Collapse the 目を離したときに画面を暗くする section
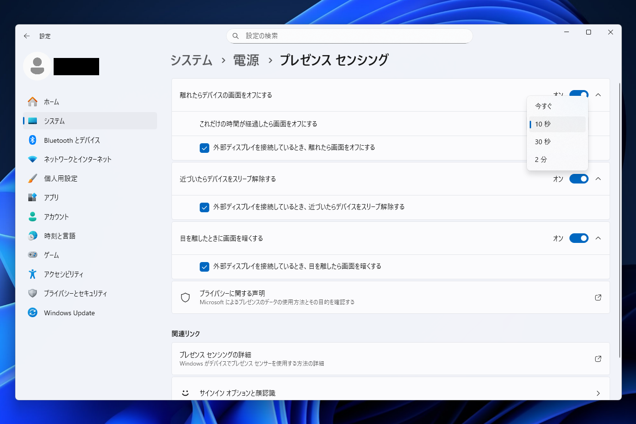The image size is (636, 424). click(x=597, y=238)
